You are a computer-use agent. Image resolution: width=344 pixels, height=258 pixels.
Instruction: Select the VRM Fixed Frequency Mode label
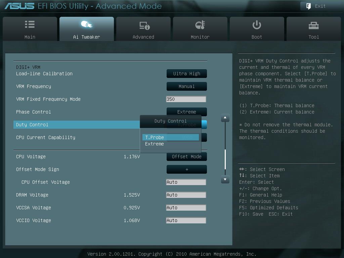(x=48, y=99)
